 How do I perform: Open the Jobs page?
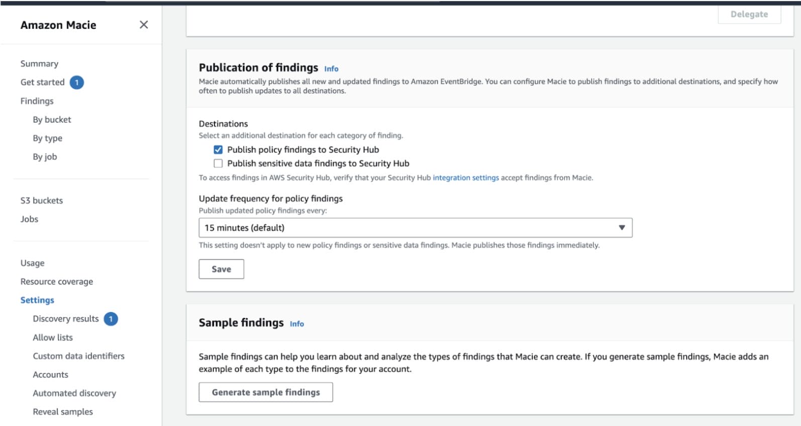coord(29,219)
